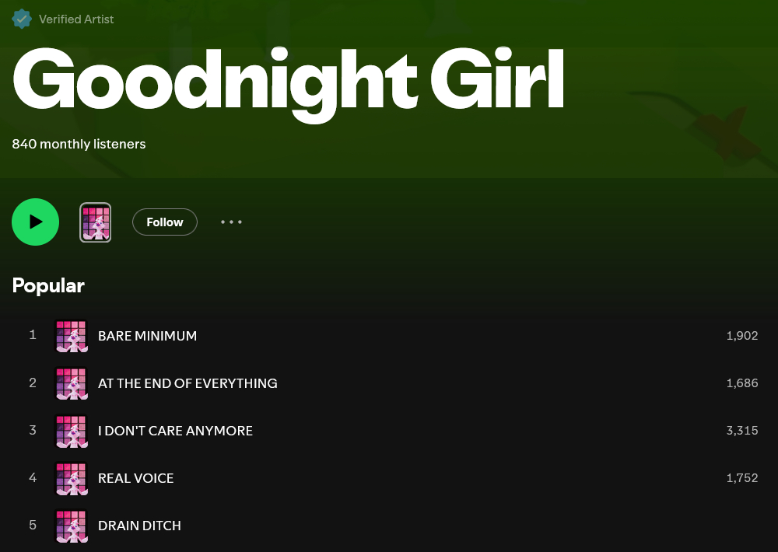Click I DON'T CARE ANYMORE cover art
778x552 pixels.
[71, 431]
